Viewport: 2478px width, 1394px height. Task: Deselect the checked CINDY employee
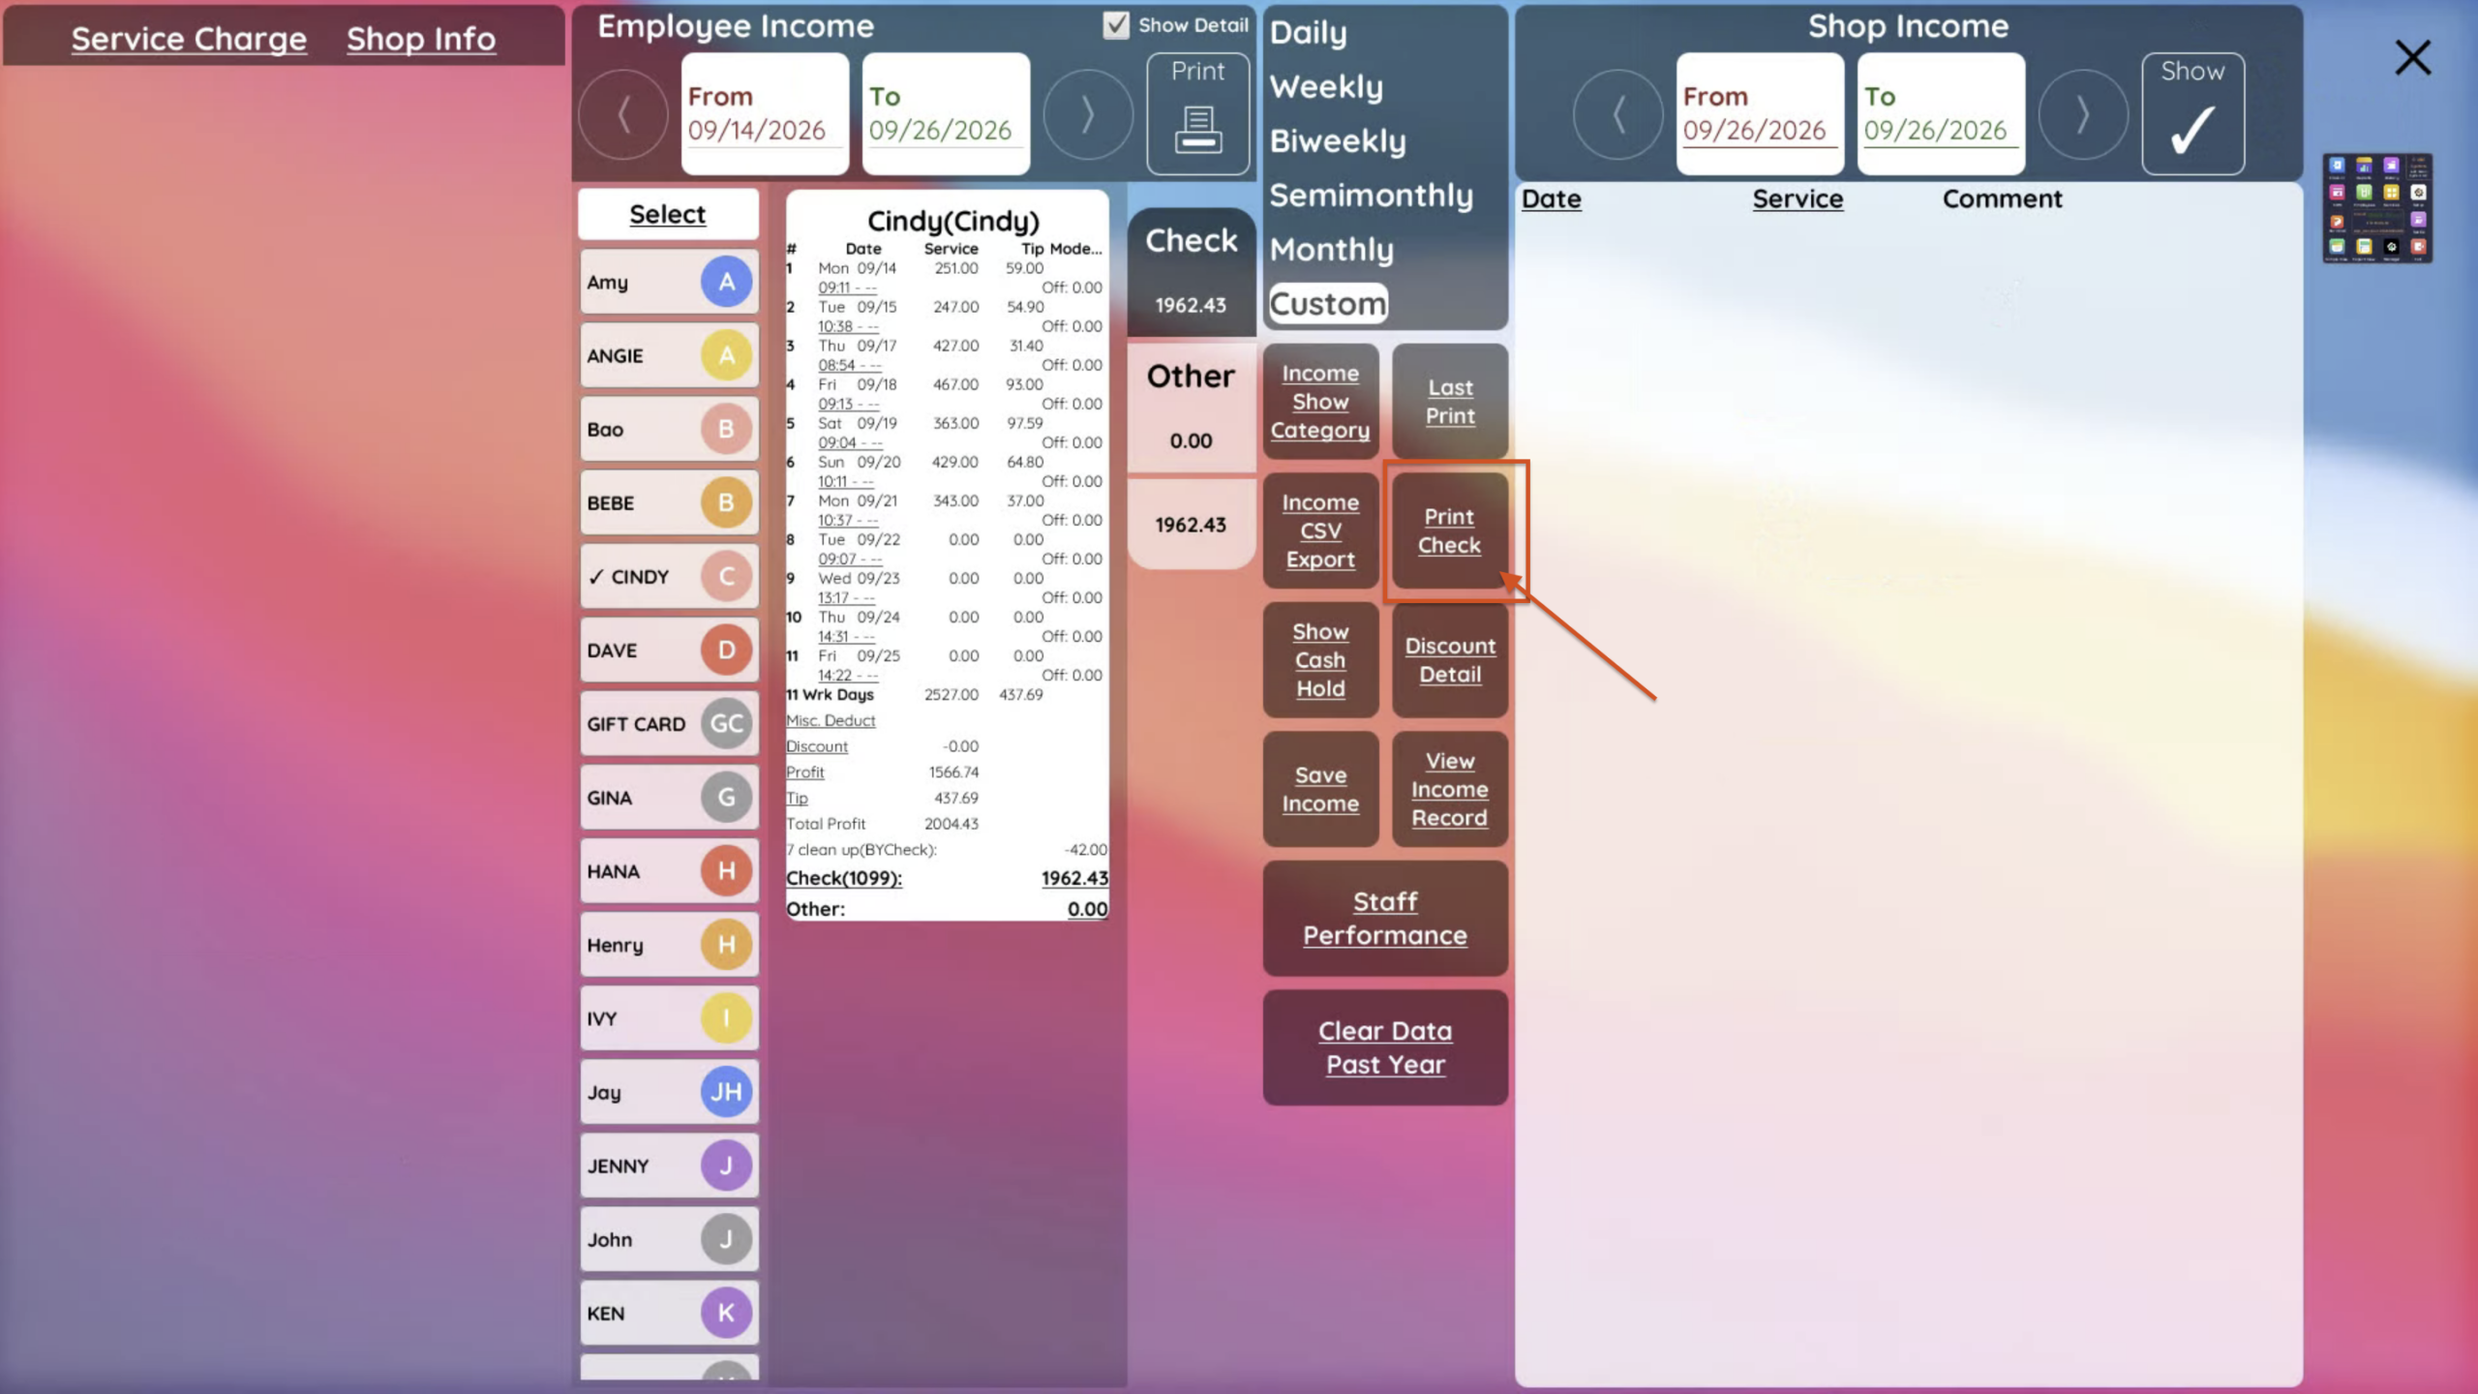[669, 576]
